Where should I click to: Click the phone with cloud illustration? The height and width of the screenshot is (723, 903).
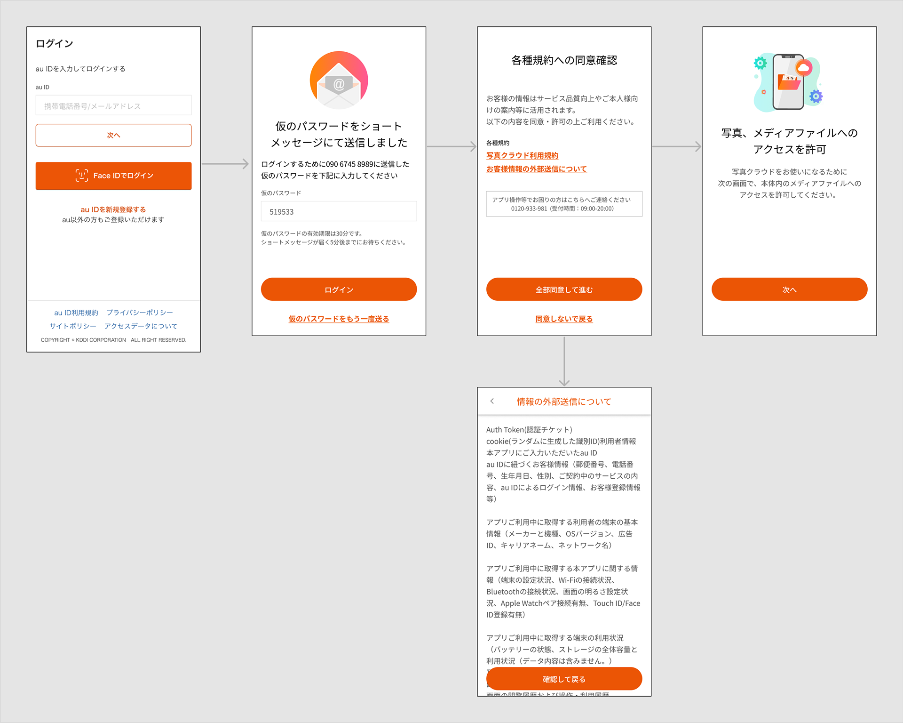[x=789, y=82]
